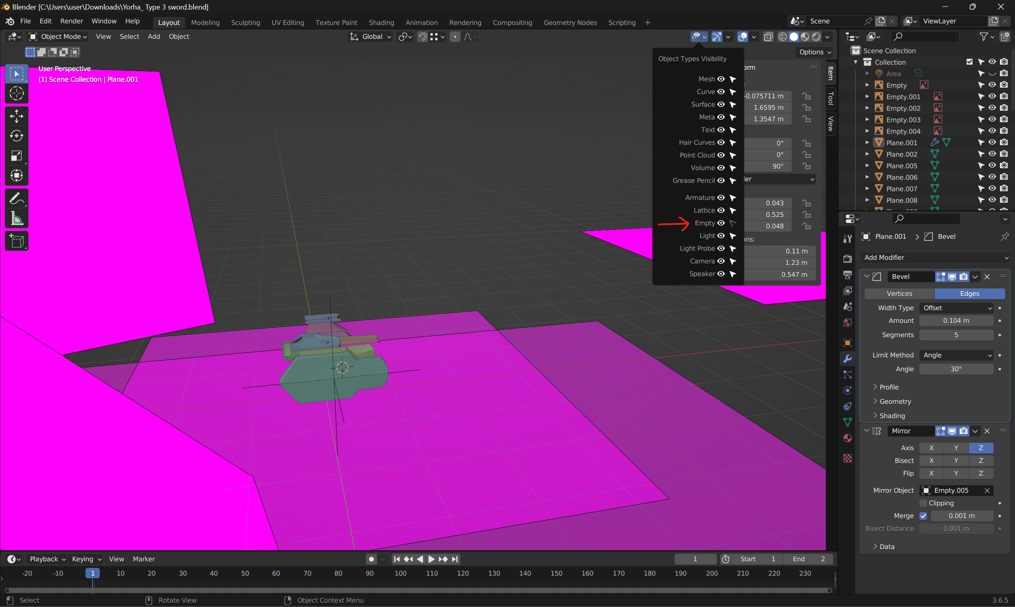Screen dimensions: 1015x607
Task: Open the Add Modifier dropdown
Action: 935,257
